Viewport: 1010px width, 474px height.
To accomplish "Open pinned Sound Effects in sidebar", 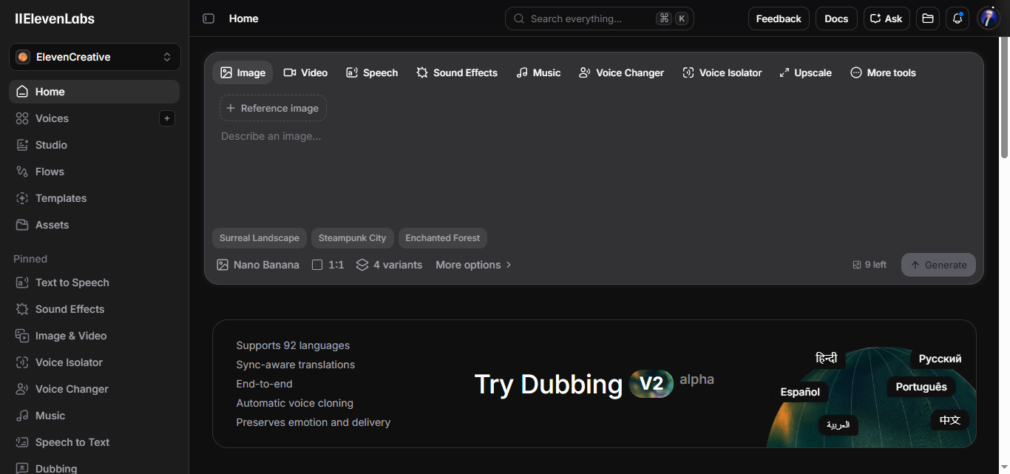I will pyautogui.click(x=94, y=309).
